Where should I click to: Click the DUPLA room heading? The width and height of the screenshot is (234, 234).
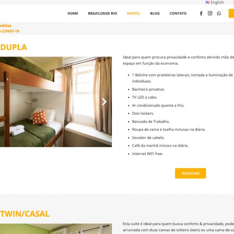point(13,47)
